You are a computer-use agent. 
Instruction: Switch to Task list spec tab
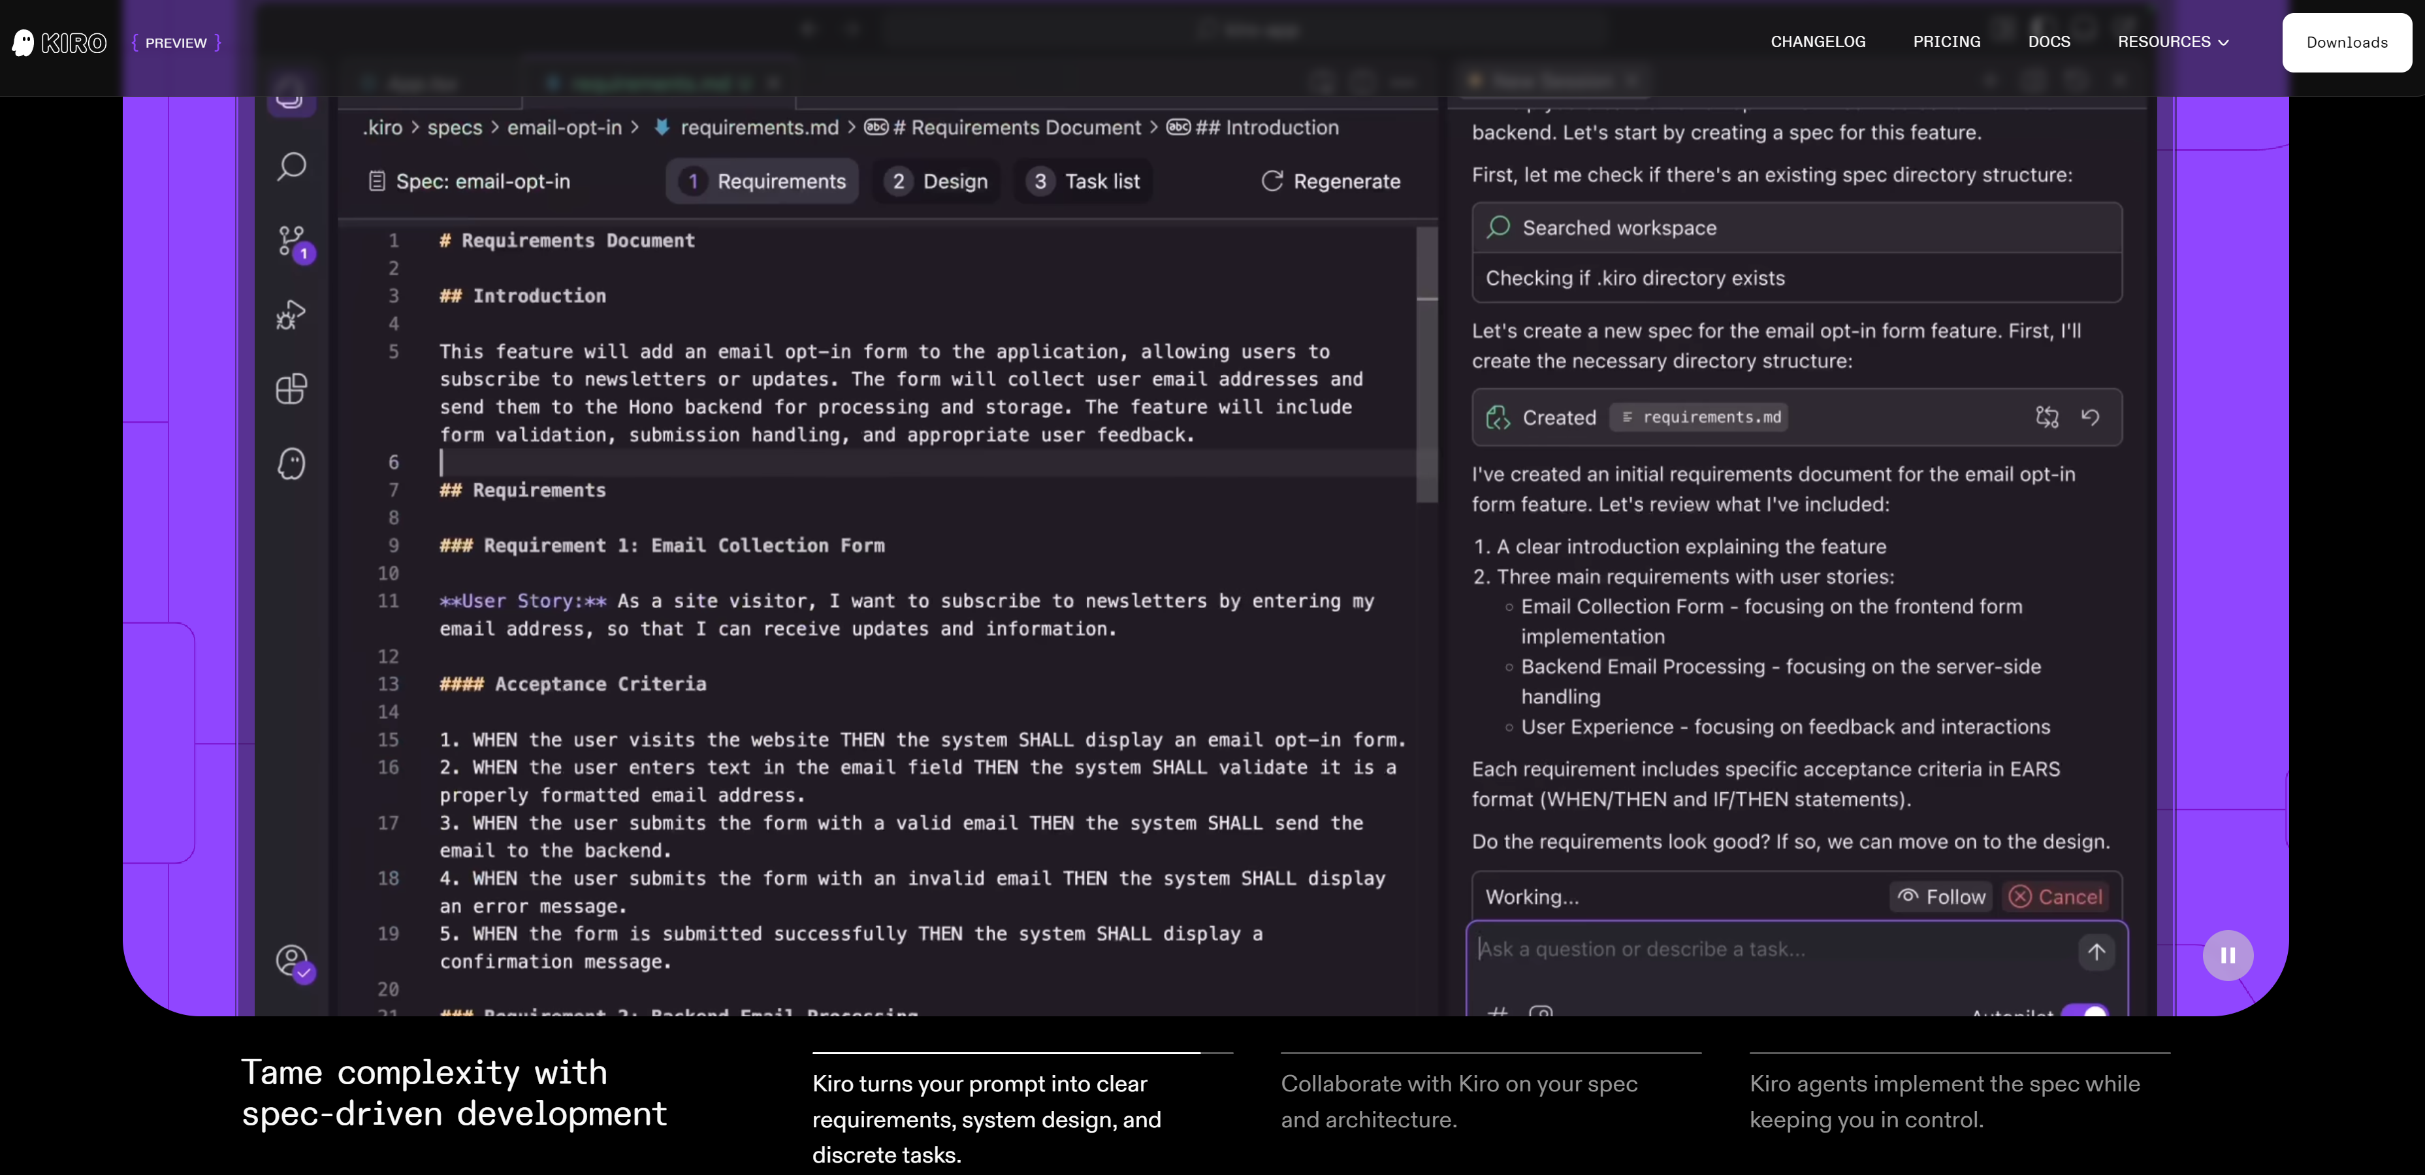pyautogui.click(x=1083, y=181)
